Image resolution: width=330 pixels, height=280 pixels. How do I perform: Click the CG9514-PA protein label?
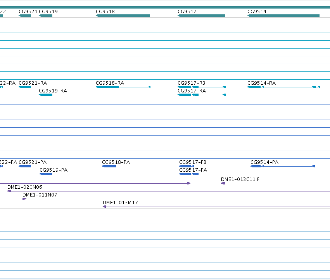(x=264, y=162)
